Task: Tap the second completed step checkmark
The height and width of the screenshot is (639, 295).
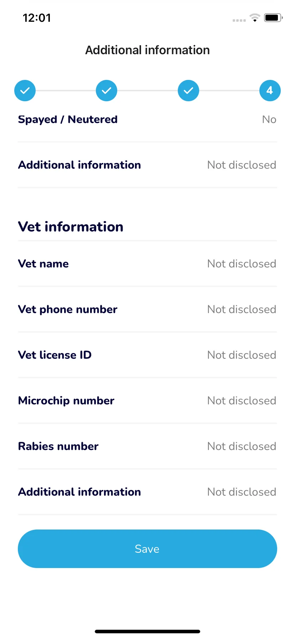Action: tap(107, 91)
